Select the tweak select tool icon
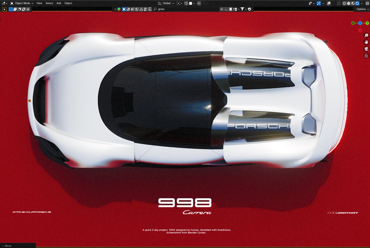This screenshot has height=248, width=370. click(x=4, y=9)
